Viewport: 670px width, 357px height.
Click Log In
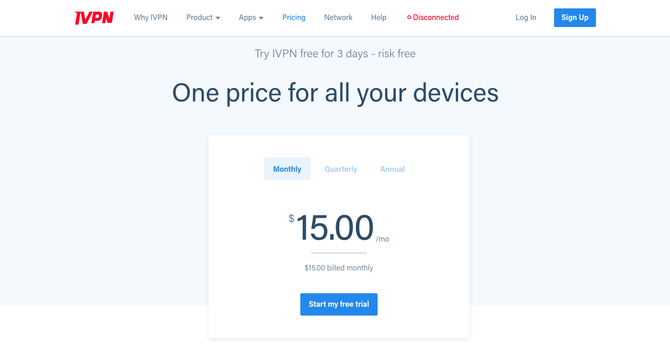tap(526, 17)
